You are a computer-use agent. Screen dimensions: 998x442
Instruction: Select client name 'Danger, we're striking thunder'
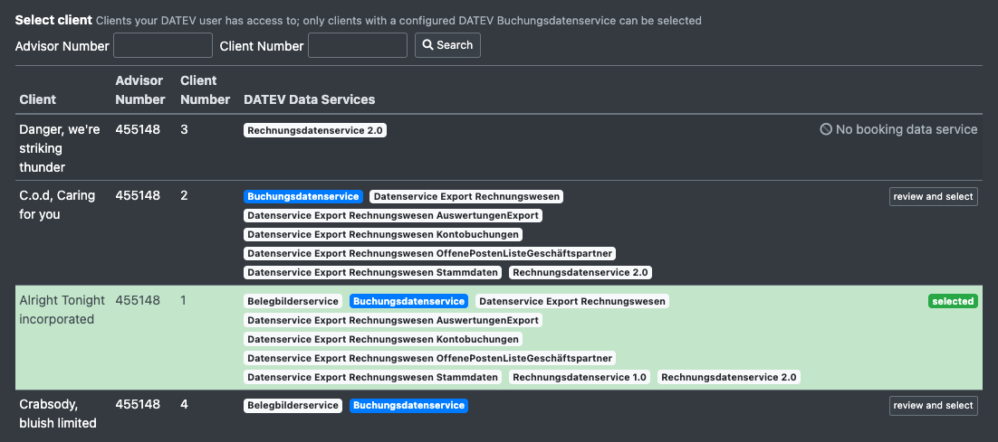point(60,148)
